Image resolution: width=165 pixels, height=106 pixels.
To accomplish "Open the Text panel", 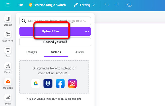I will click(8, 52).
